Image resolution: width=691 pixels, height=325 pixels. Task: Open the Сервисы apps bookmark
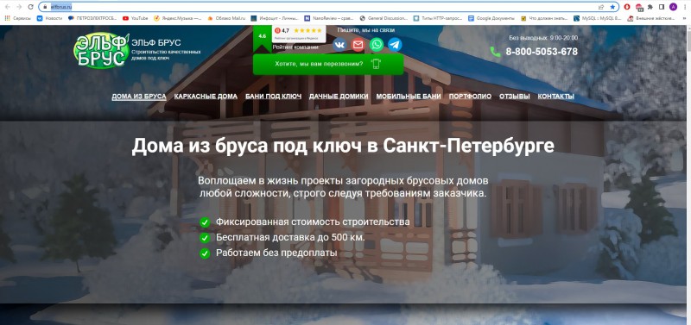pos(18,18)
